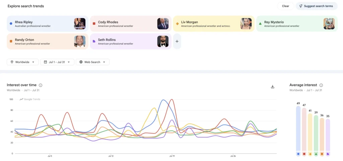
Task: Click red square icon under the 47 bar
Action: click(304, 154)
